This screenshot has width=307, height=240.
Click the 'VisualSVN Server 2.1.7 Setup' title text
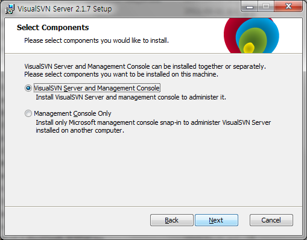65,9
